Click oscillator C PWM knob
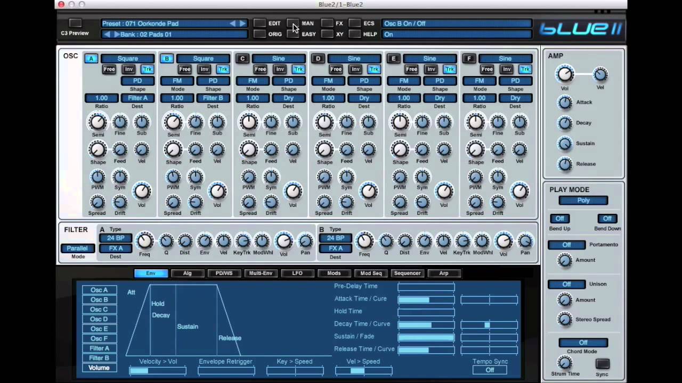 [249, 177]
